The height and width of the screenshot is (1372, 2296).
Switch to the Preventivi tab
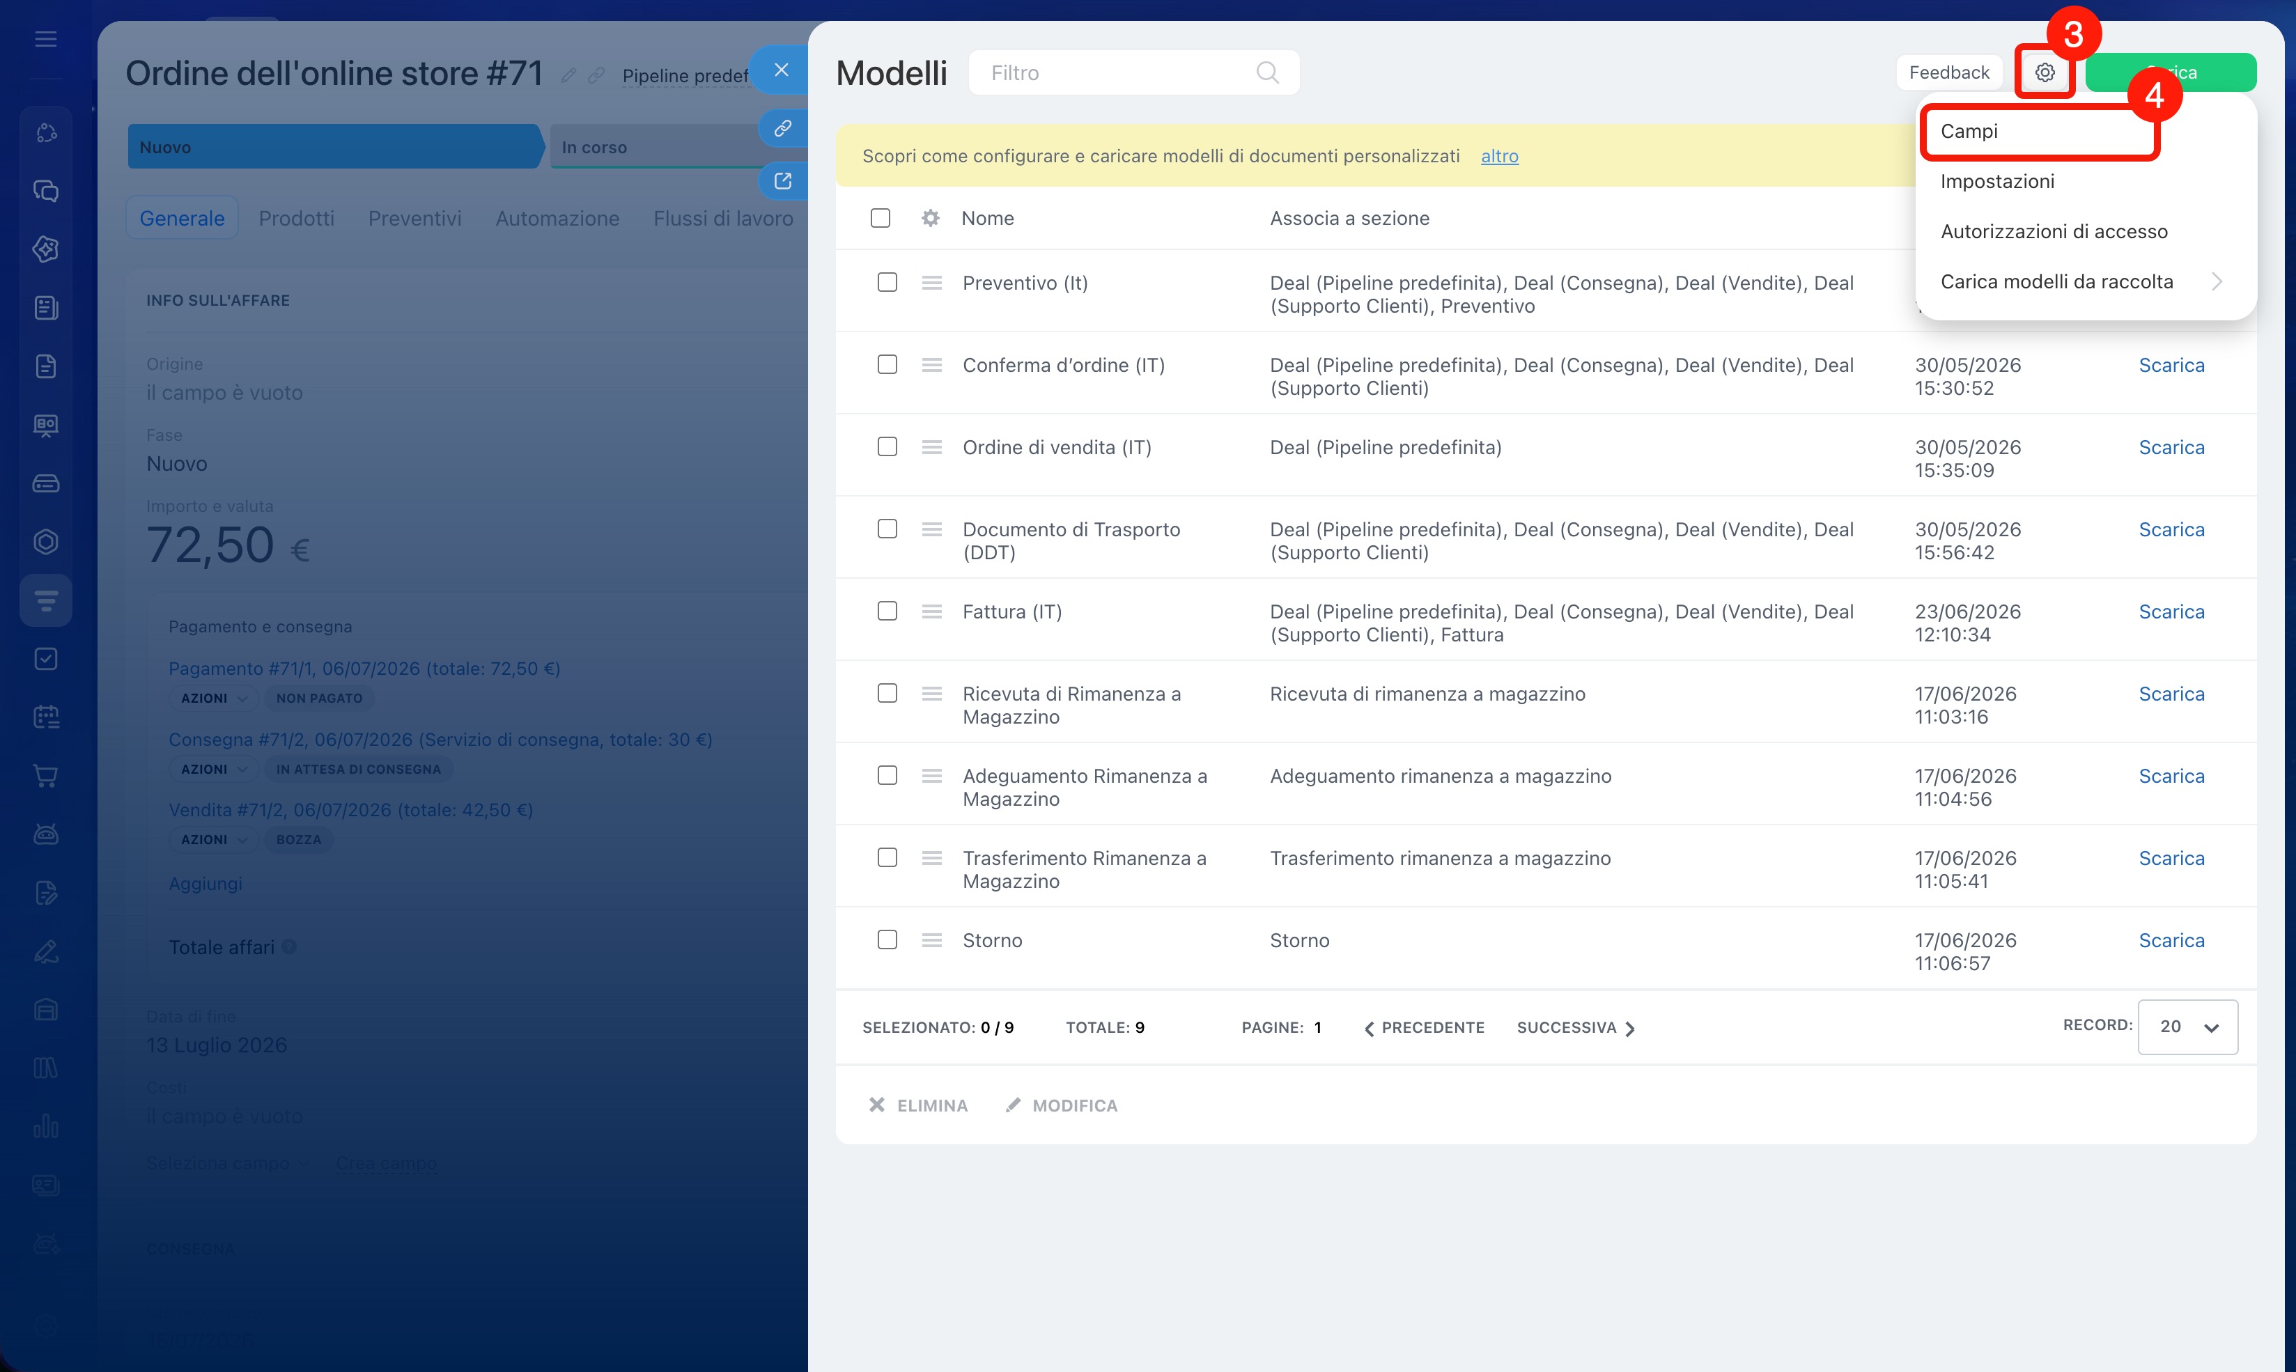414,218
